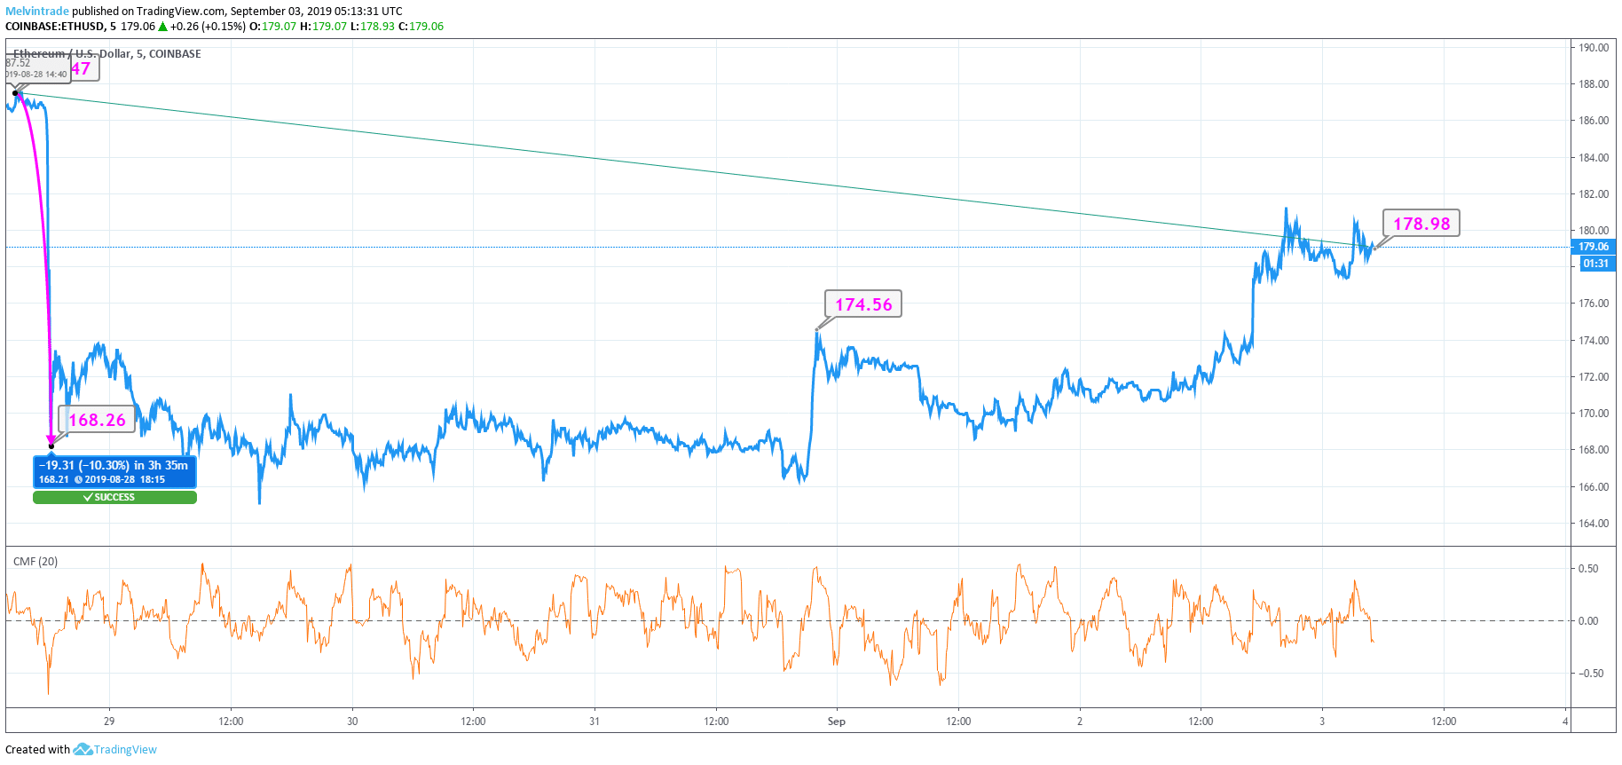The height and width of the screenshot is (765, 1622).
Task: Select the CMF (20) indicator label
Action: point(35,562)
